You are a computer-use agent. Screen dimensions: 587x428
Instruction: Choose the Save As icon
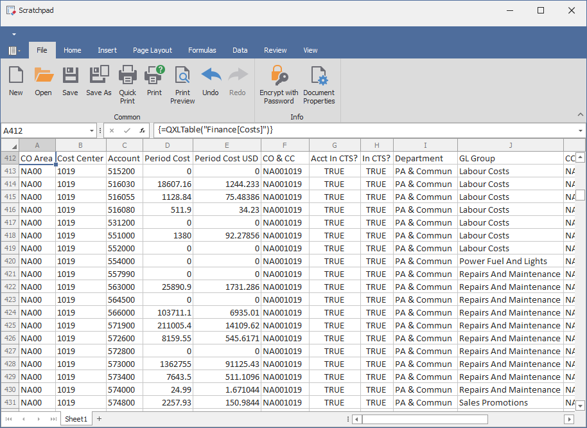[x=99, y=81]
